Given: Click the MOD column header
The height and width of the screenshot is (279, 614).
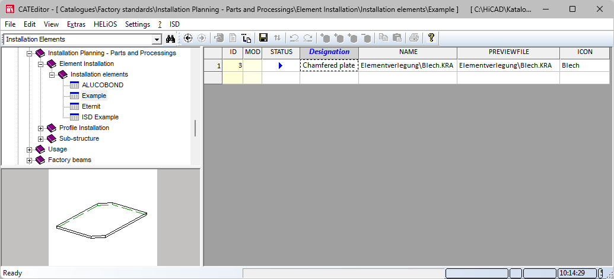Looking at the screenshot, I should pos(253,52).
